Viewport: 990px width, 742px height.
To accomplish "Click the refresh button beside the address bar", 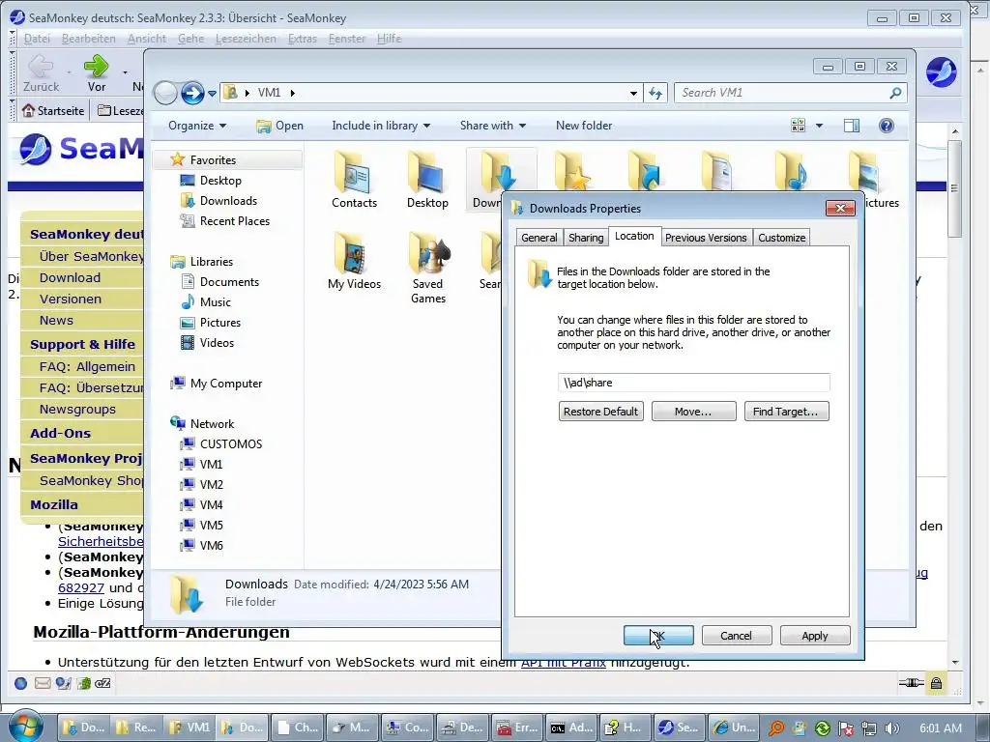I will point(655,93).
